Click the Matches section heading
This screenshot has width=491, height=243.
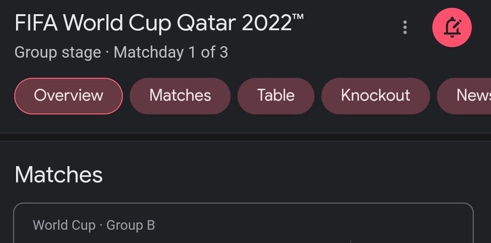pos(59,175)
